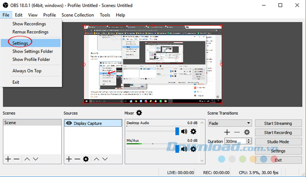The image size is (306, 177).
Task: Click the REC: 00:00:00 status
Action: 216,173
